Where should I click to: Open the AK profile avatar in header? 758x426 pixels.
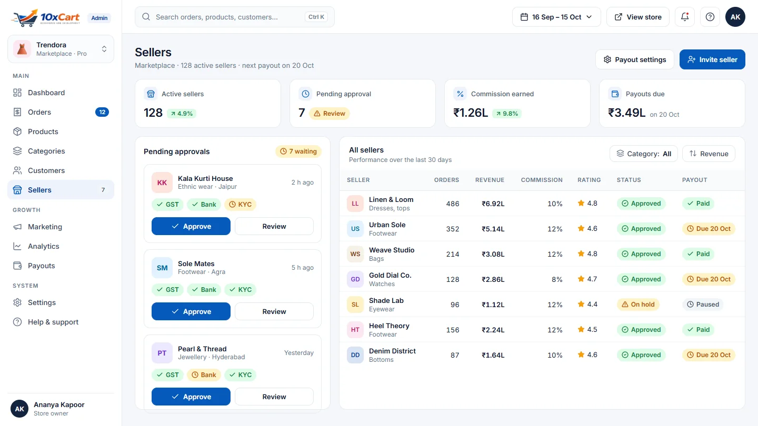(x=735, y=17)
